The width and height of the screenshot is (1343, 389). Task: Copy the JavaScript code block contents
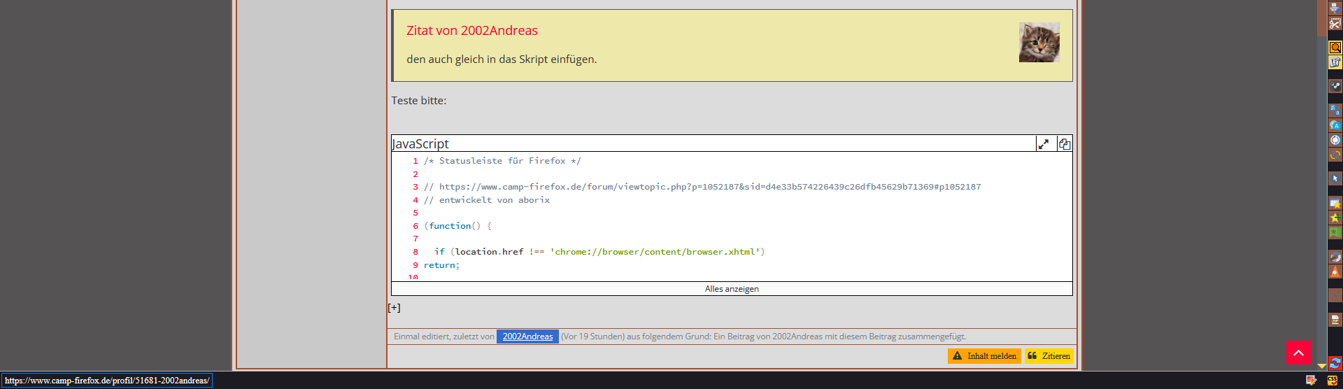[1064, 144]
